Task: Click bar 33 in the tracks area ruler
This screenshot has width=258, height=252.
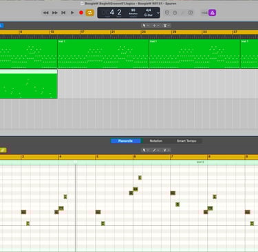Action: (x=205, y=32)
